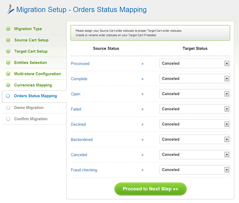Click the Proceed to Next Step button

[x=150, y=189]
